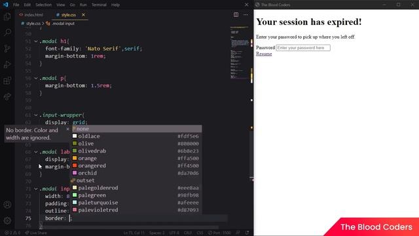The image size is (419, 236).
Task: Collapse the .modal input rule block
Action: click(36, 189)
